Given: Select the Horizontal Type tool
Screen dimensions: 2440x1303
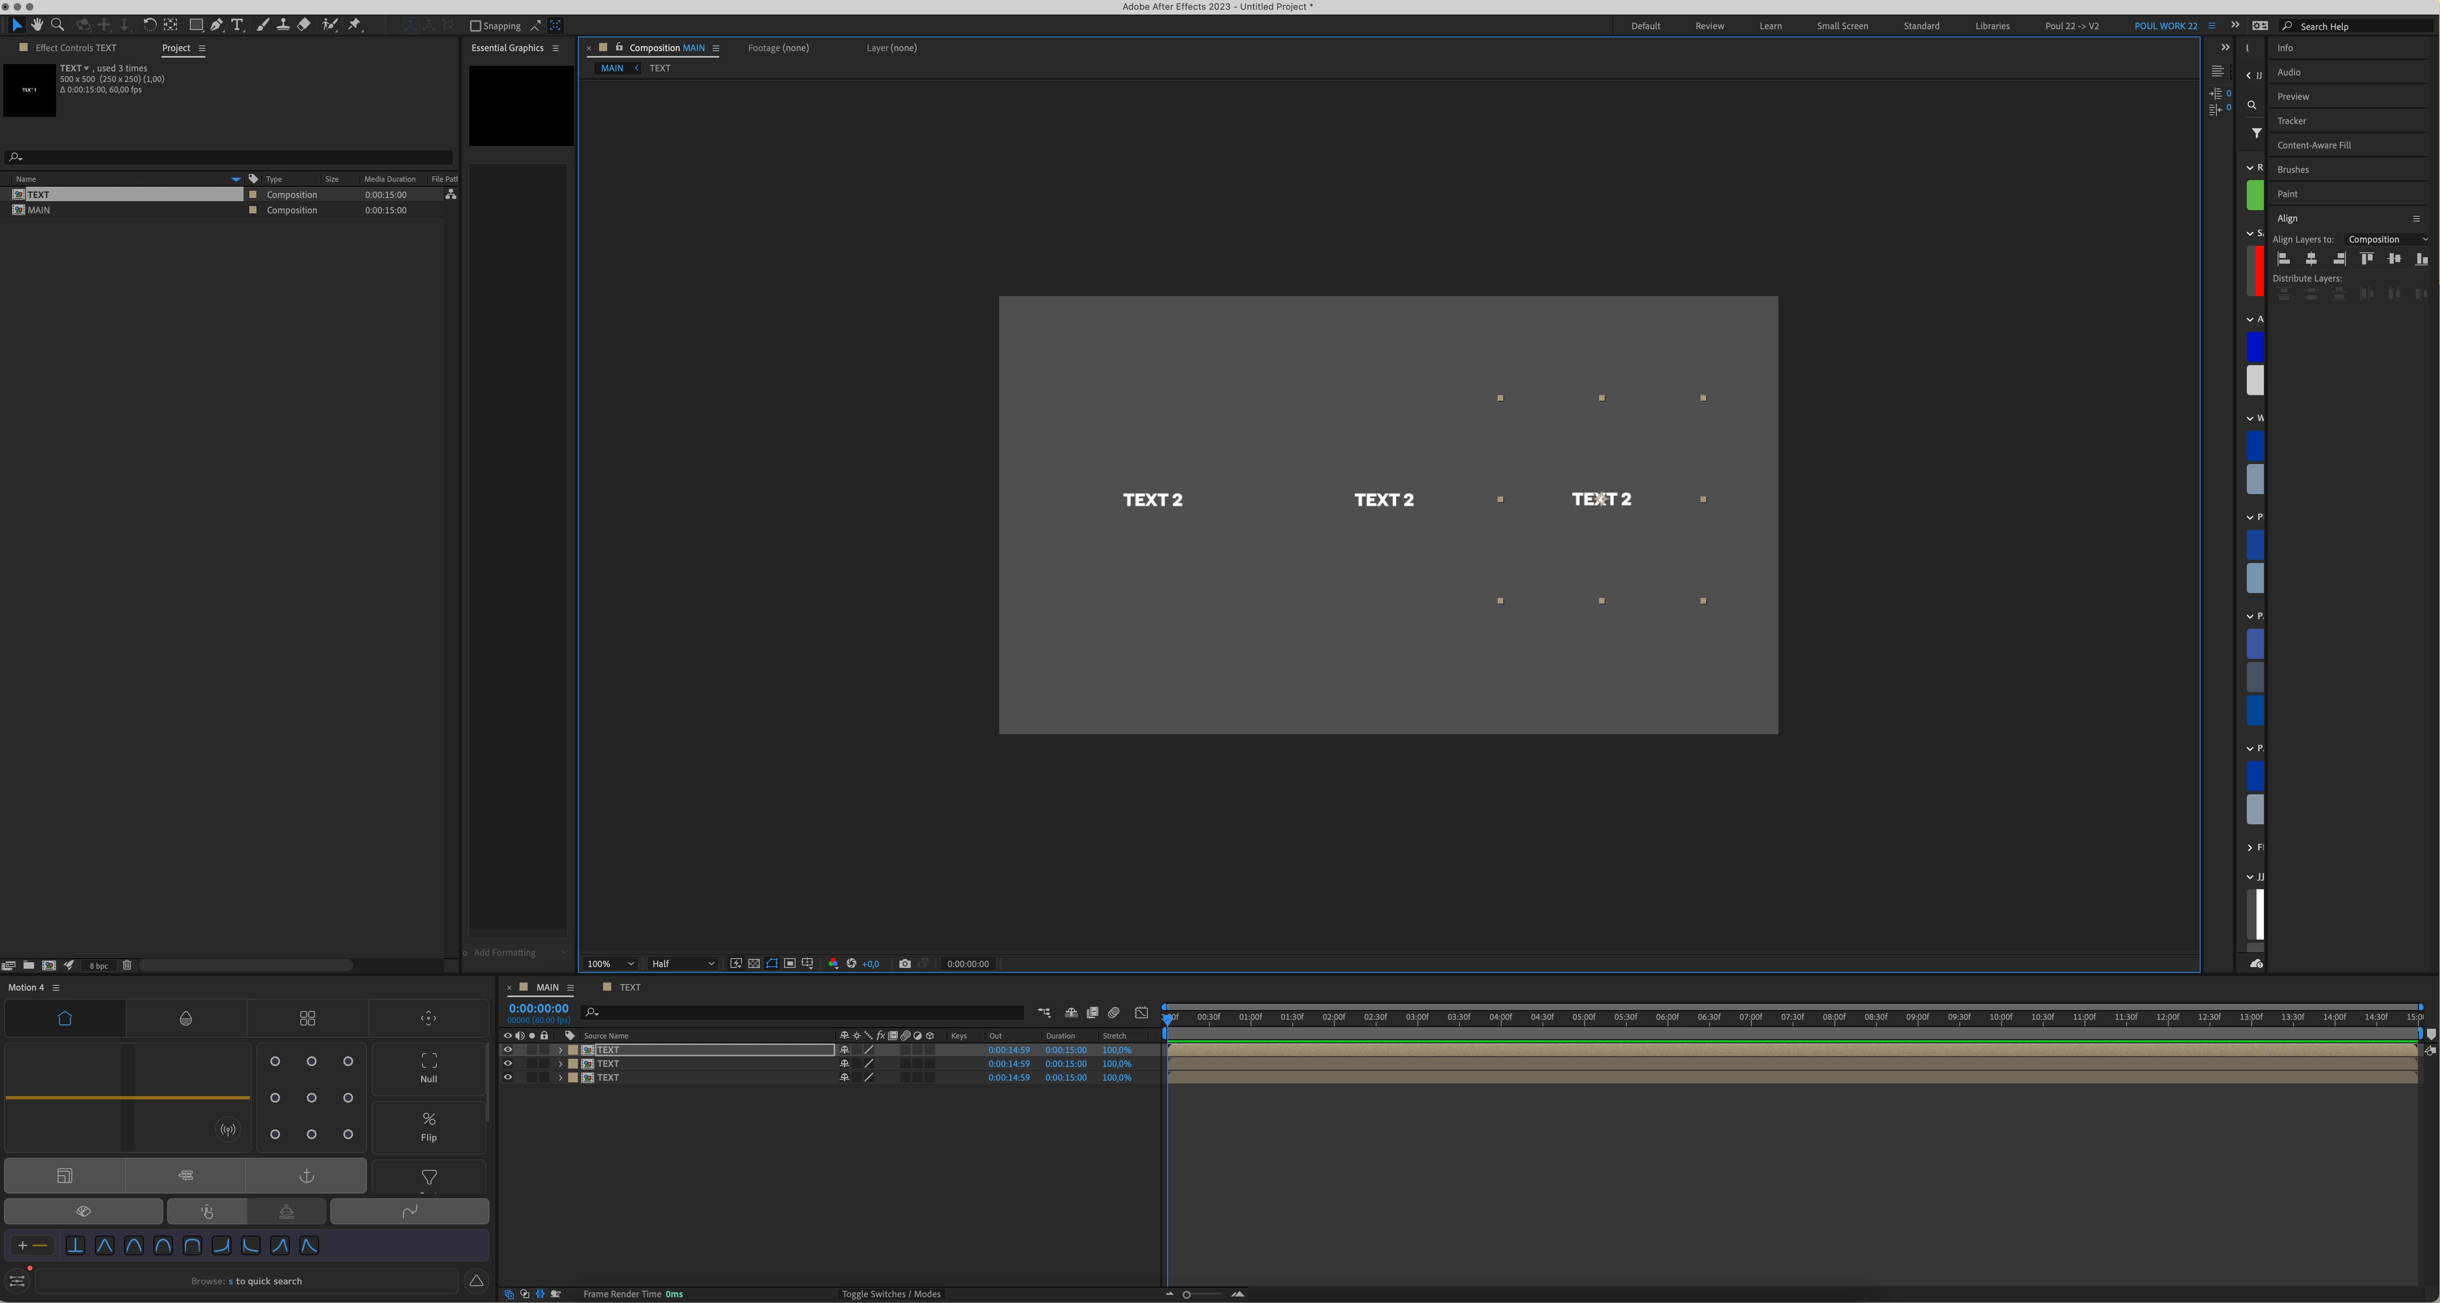Looking at the screenshot, I should [x=237, y=25].
